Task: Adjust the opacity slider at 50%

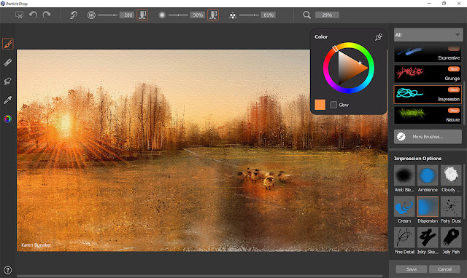Action: pyautogui.click(x=178, y=15)
